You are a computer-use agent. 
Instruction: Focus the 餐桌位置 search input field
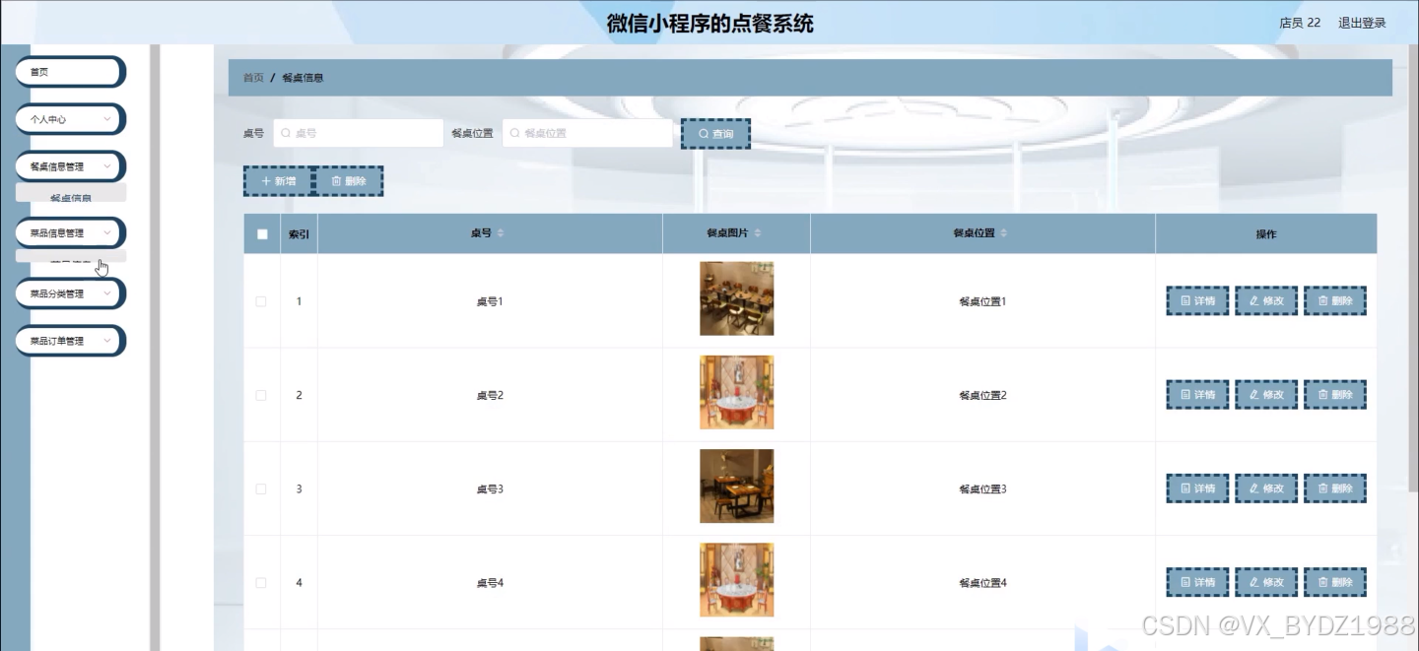pos(587,133)
